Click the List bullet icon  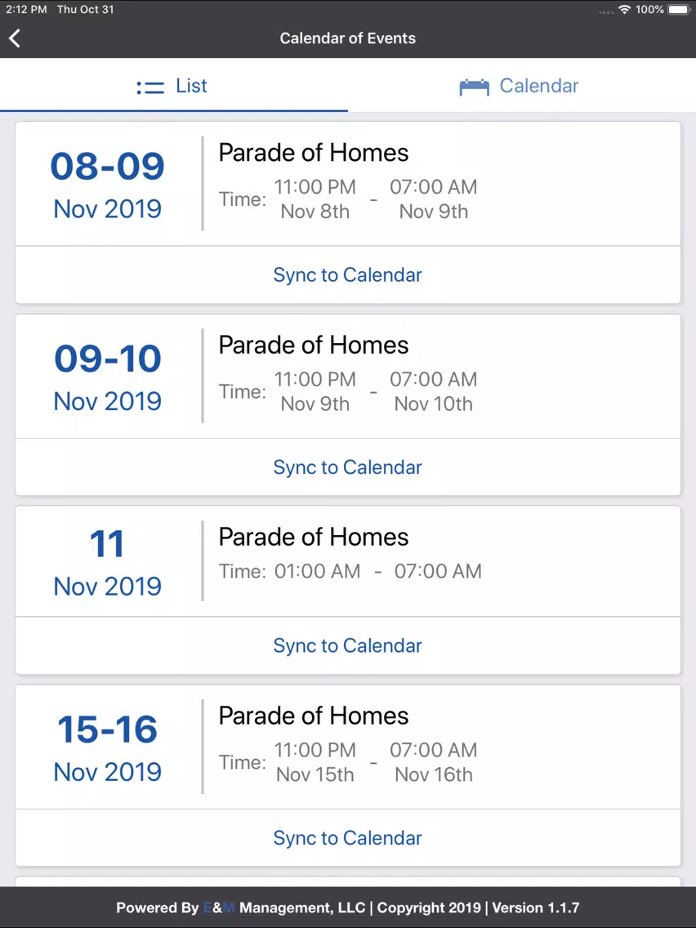150,87
